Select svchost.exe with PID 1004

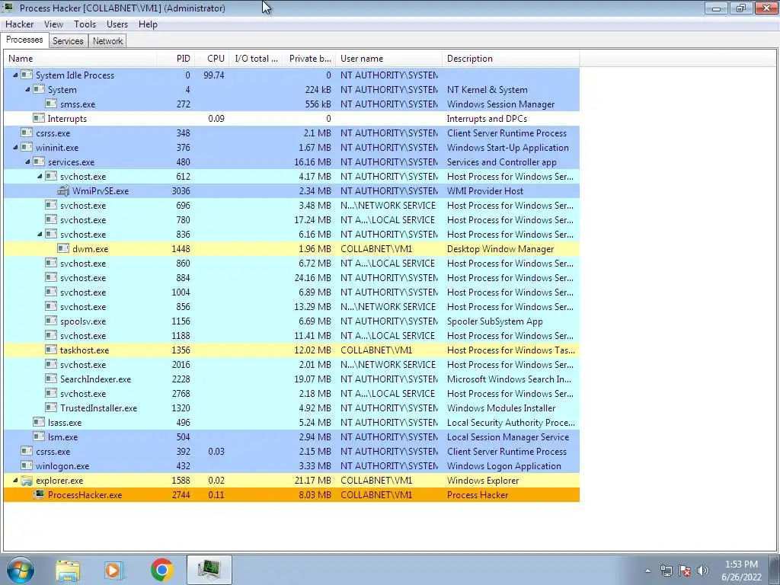[83, 292]
